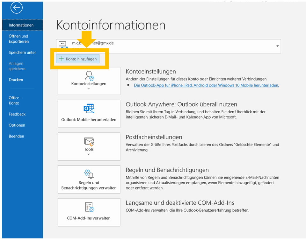Viewport: 306px width, 240px height.
Task: Open Regeln und Benachrichtigungen verwalten label
Action: tap(89, 185)
